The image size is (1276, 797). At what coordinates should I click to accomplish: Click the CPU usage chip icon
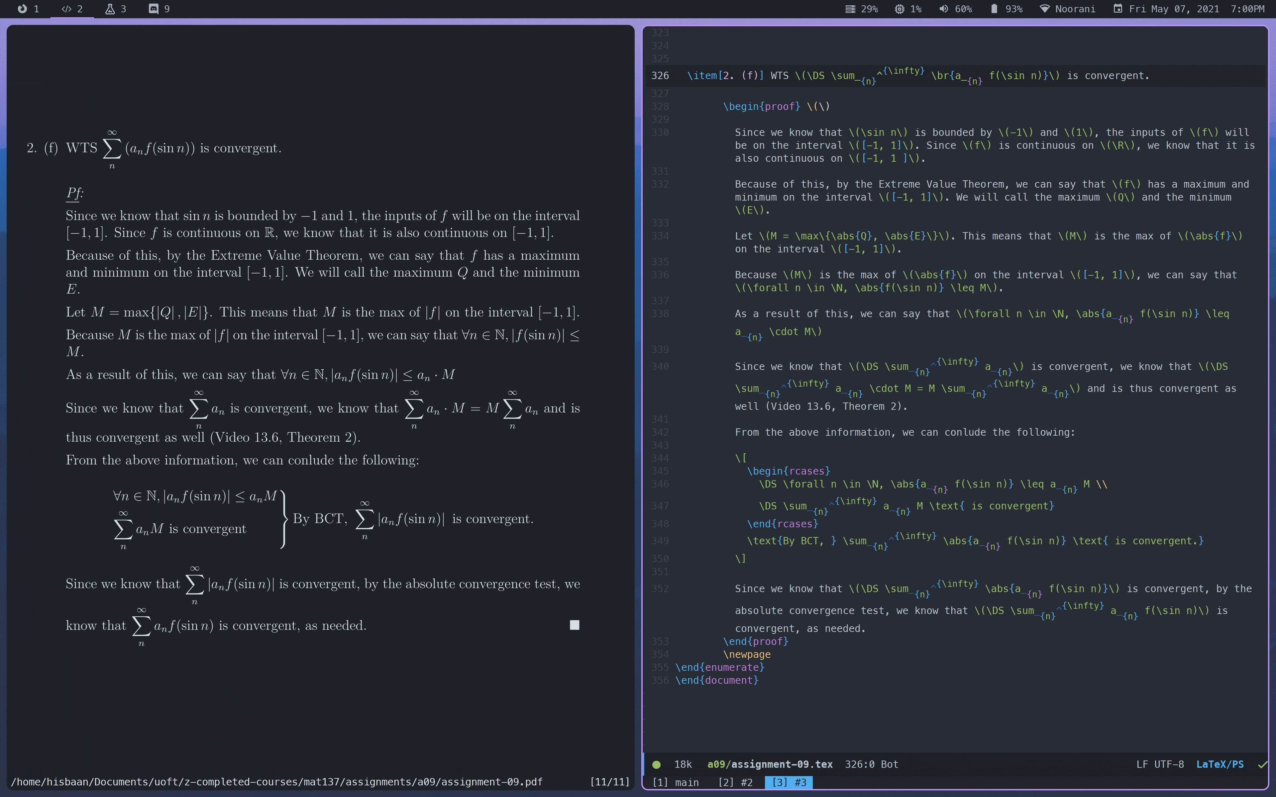899,9
